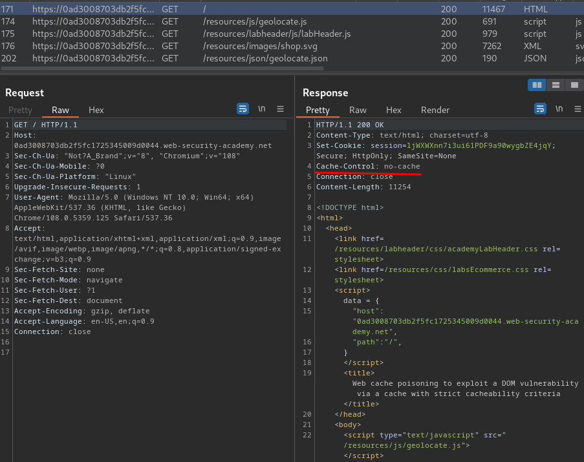
Task: Select row with /resources/images/shop.svg
Action: [x=292, y=46]
